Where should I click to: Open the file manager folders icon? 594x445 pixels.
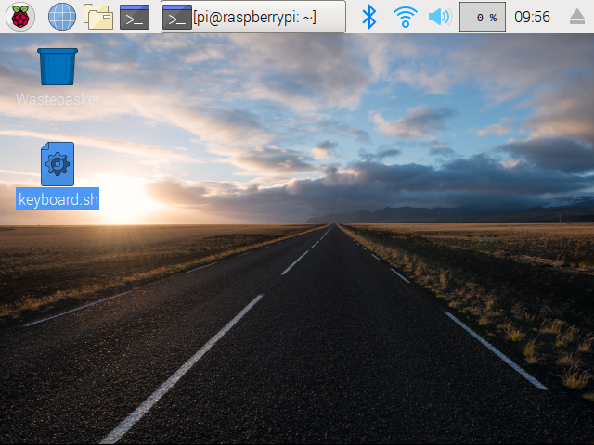pos(98,17)
